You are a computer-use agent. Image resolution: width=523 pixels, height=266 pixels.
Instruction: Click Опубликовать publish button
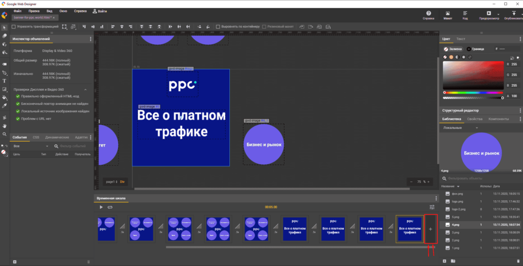tap(513, 15)
